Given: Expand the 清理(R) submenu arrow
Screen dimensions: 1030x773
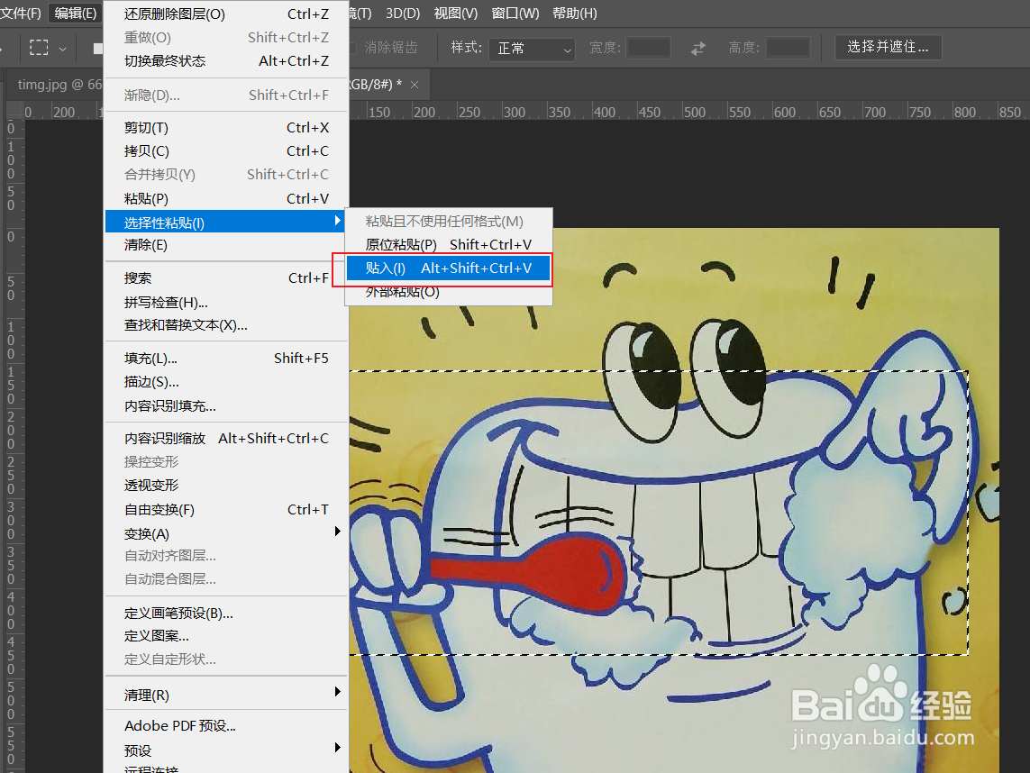Looking at the screenshot, I should click(x=338, y=692).
